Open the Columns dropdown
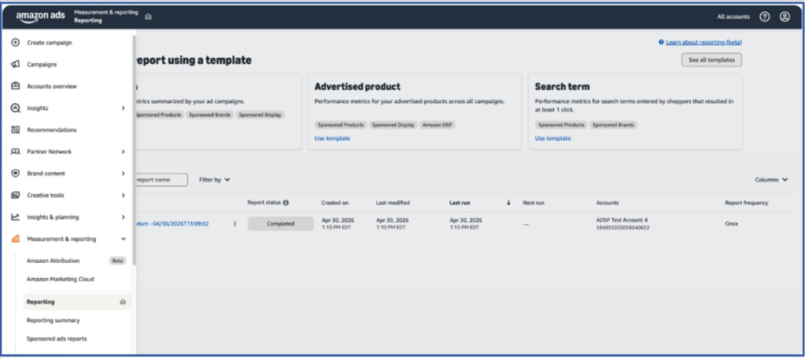805x359 pixels. pos(771,180)
